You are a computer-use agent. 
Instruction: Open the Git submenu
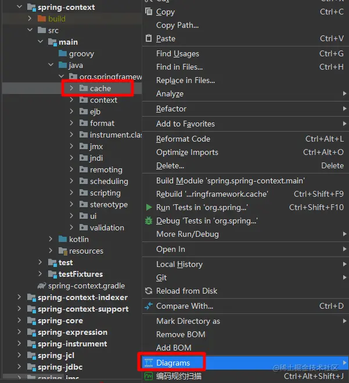pyautogui.click(x=246, y=278)
